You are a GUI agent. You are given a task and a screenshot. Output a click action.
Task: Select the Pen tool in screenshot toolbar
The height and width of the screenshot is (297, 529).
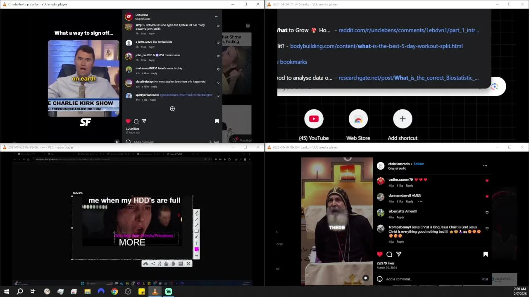click(x=196, y=213)
